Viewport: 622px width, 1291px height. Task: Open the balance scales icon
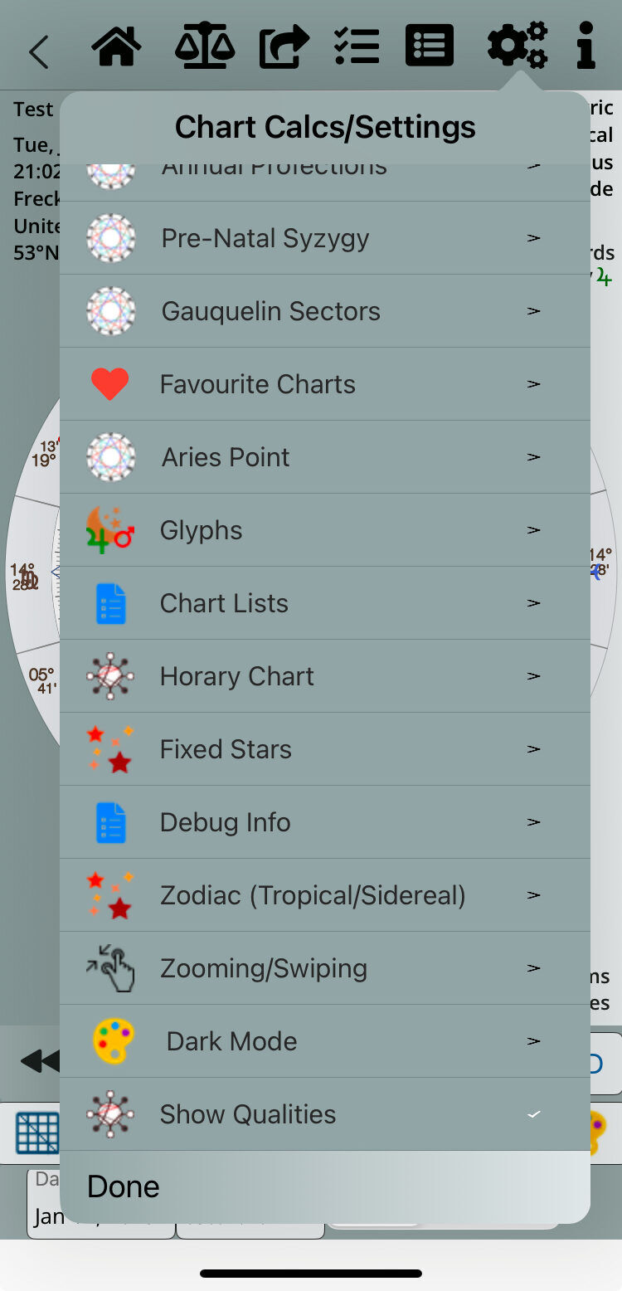[x=204, y=47]
